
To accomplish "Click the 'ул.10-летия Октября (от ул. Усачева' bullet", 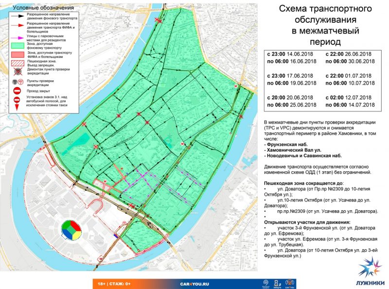I will click(x=318, y=203).
